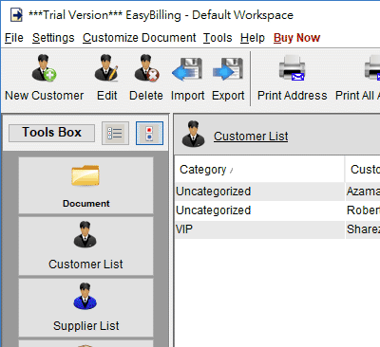
Task: Open the Customize Document menu
Action: pyautogui.click(x=140, y=38)
